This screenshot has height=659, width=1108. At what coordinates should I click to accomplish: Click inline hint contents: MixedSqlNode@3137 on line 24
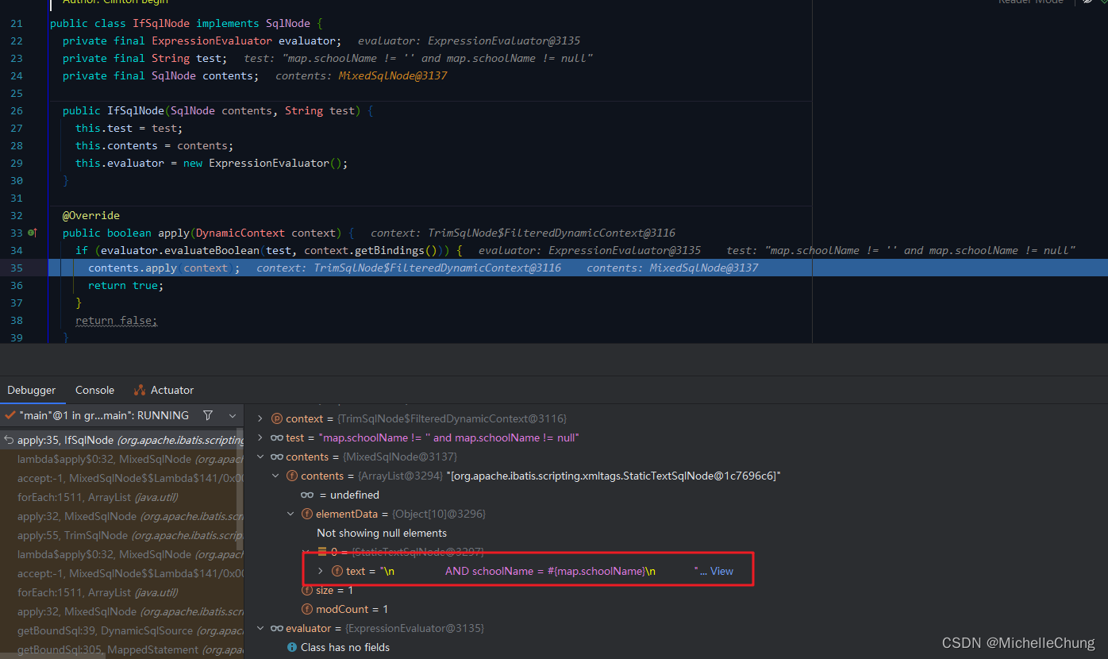[361, 75]
